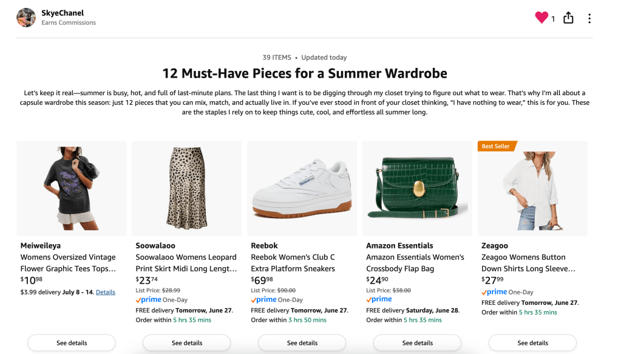
Task: Click the green crossbody bag photo
Action: (x=417, y=188)
